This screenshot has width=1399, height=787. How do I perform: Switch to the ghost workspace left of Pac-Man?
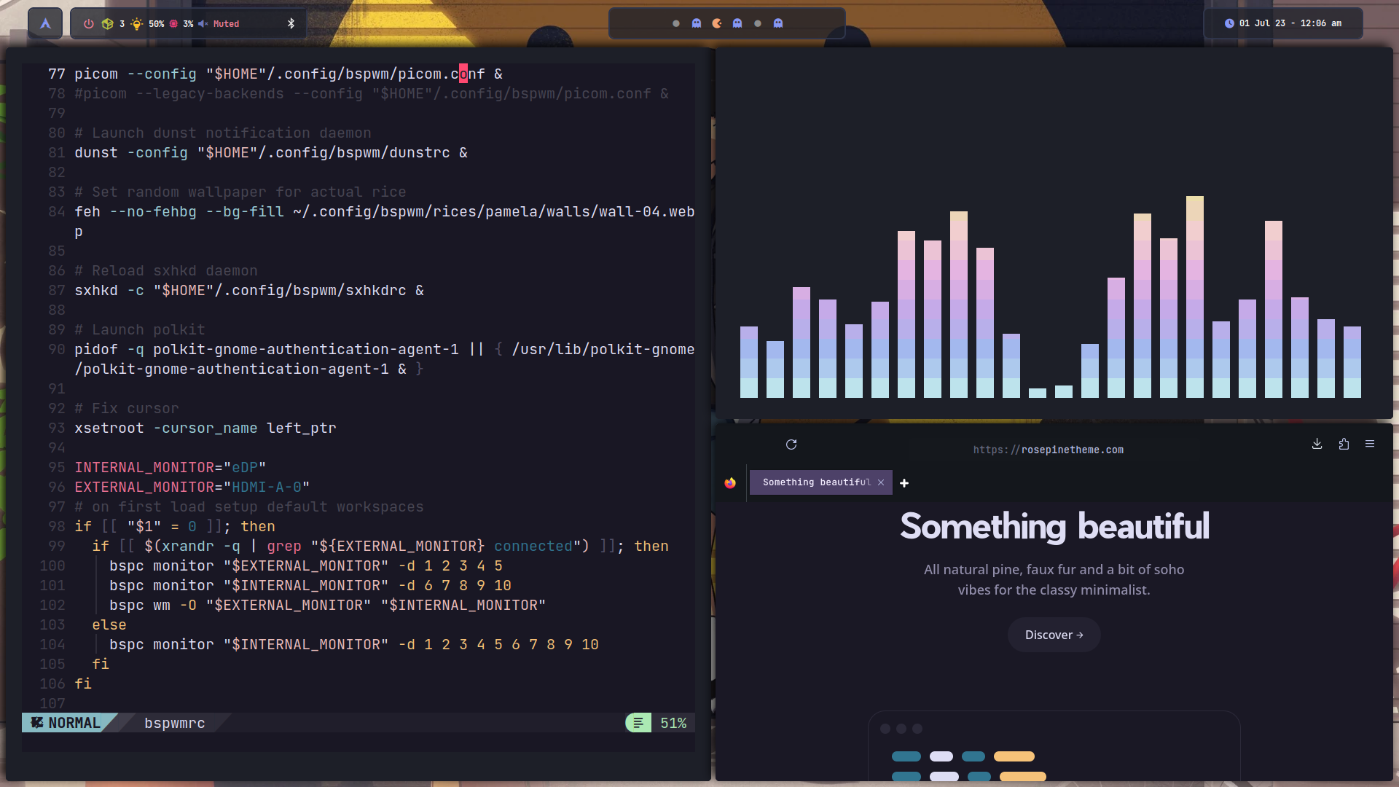tap(697, 23)
